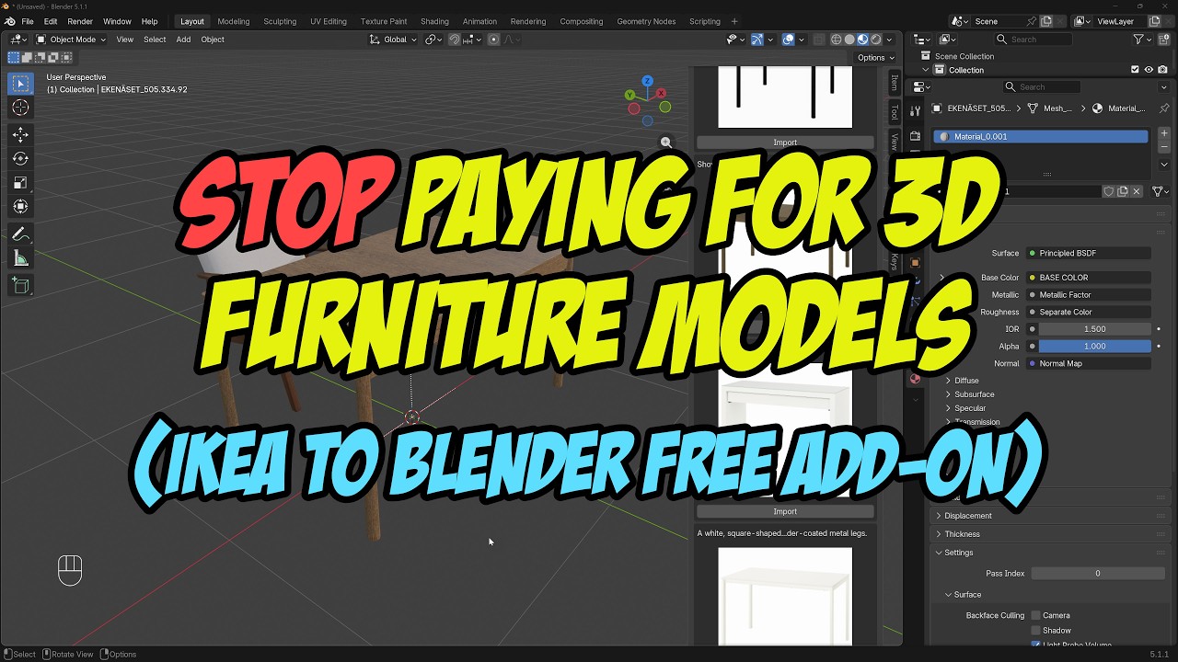Screen dimensions: 1178x662
Task: Open the Edit menu
Action: click(x=51, y=21)
